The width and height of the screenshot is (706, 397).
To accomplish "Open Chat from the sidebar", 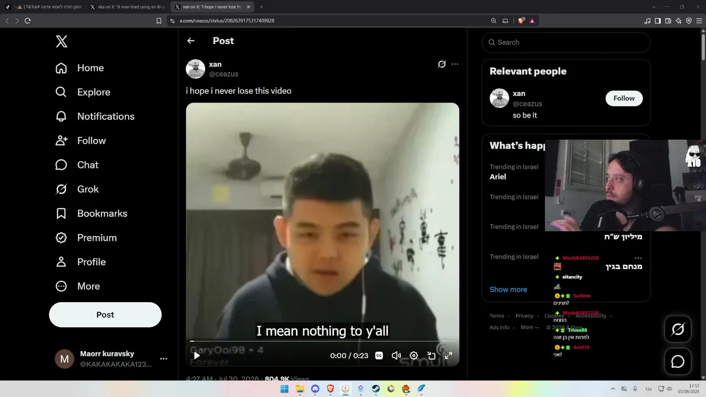I will [x=77, y=165].
